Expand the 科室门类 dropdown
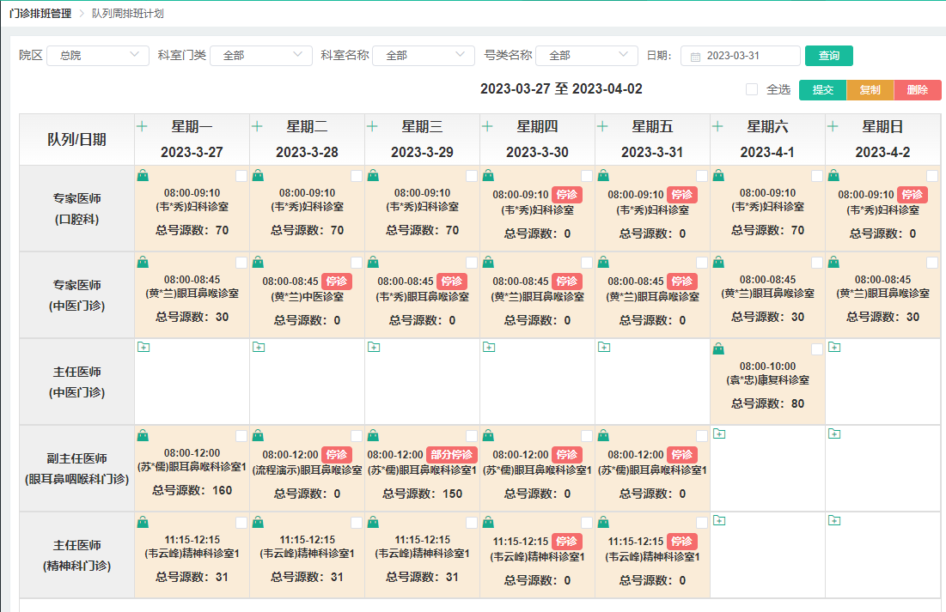The width and height of the screenshot is (946, 612). tap(260, 55)
